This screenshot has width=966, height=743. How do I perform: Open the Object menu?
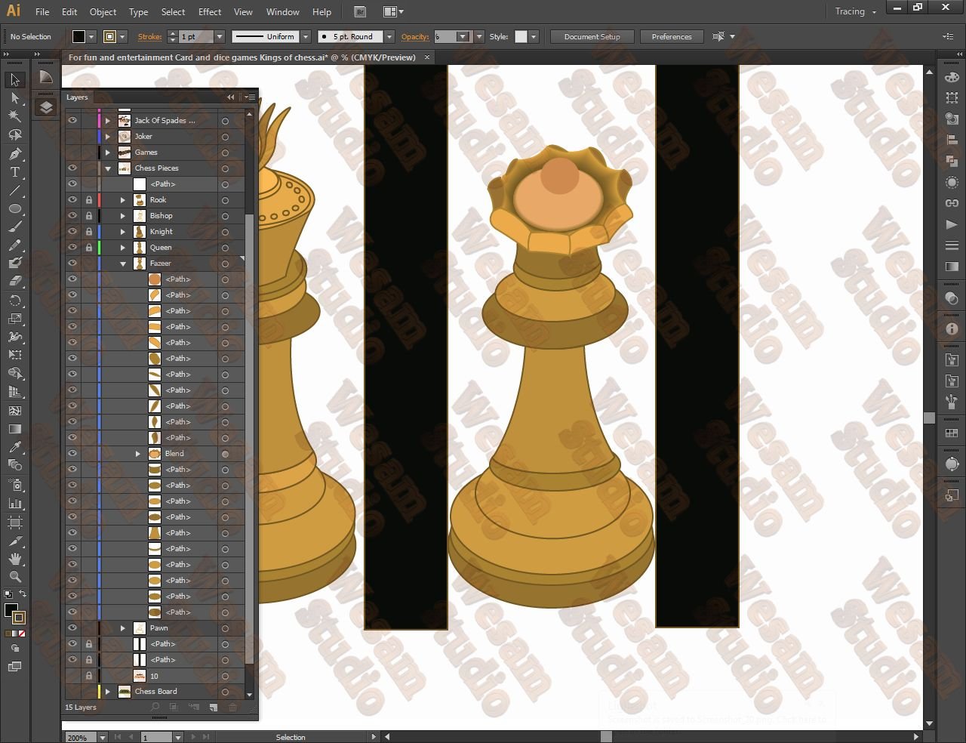103,12
